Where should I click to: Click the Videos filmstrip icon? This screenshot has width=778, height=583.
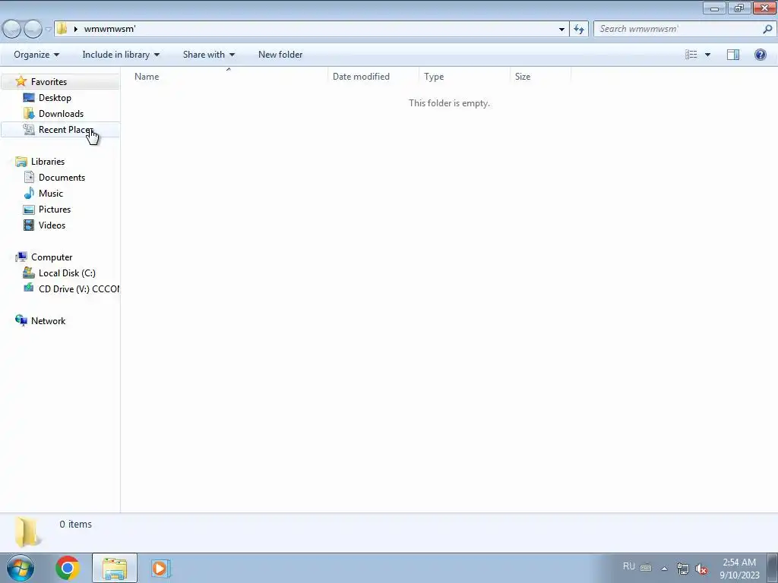(x=29, y=225)
